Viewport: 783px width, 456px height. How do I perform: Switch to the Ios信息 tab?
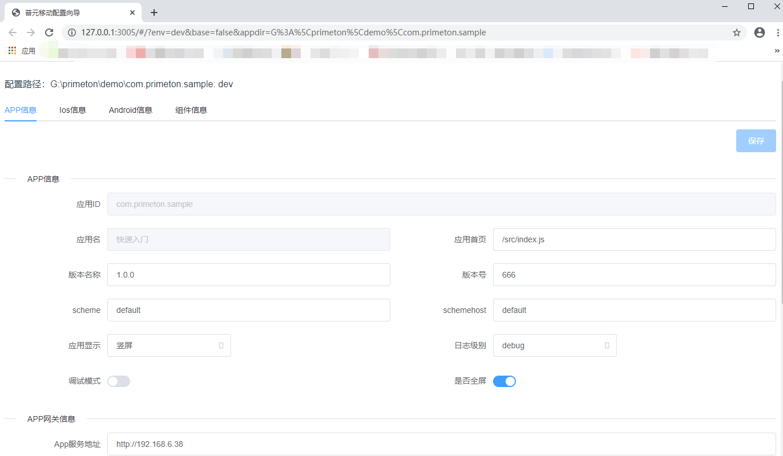coord(72,110)
